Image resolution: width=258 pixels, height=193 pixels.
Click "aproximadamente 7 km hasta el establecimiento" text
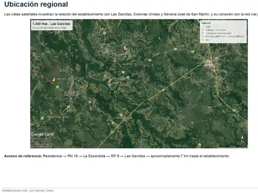click(x=190, y=156)
